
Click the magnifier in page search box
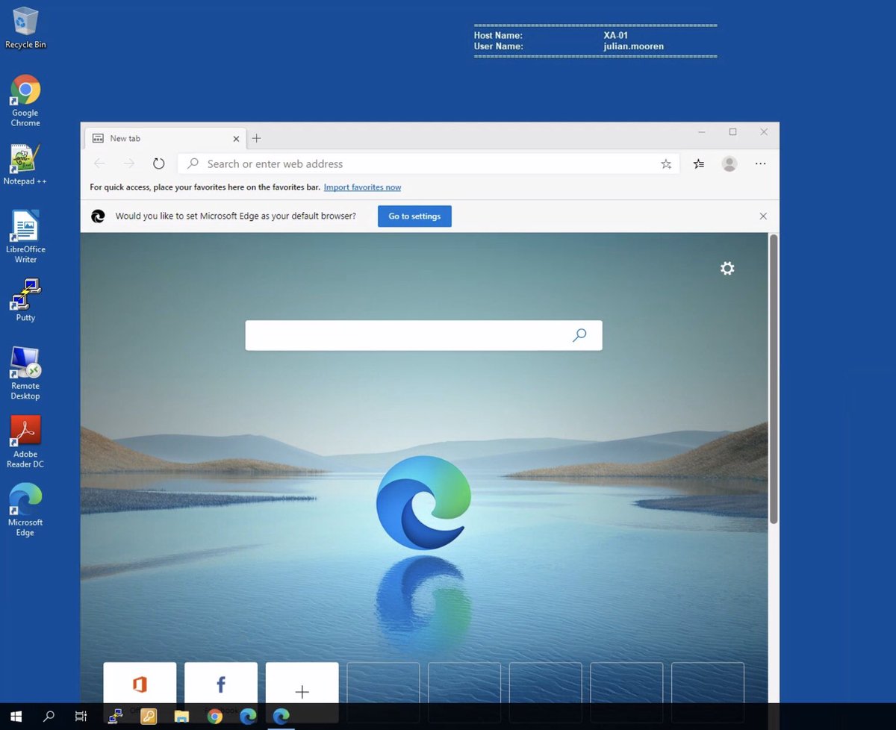pos(579,336)
